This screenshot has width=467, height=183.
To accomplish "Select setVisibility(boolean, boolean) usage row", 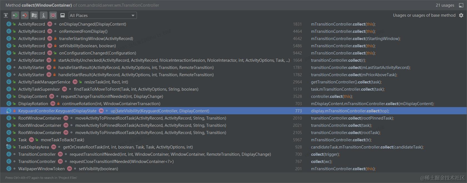I will tap(233, 46).
